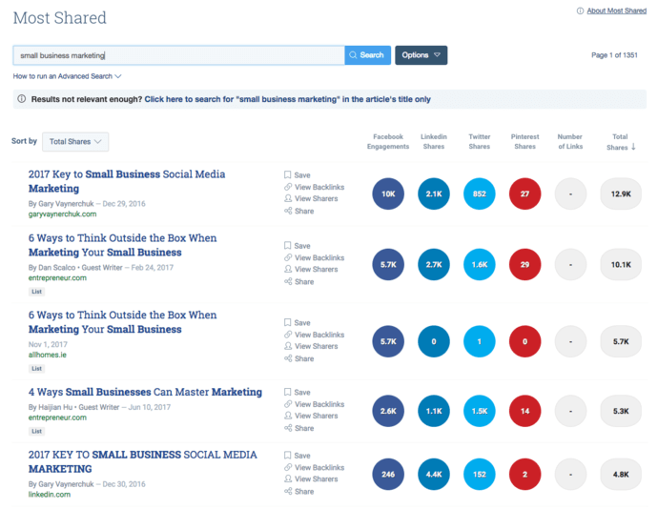Save the garyvaynerchuk.com article via bookmark icon

coord(288,175)
